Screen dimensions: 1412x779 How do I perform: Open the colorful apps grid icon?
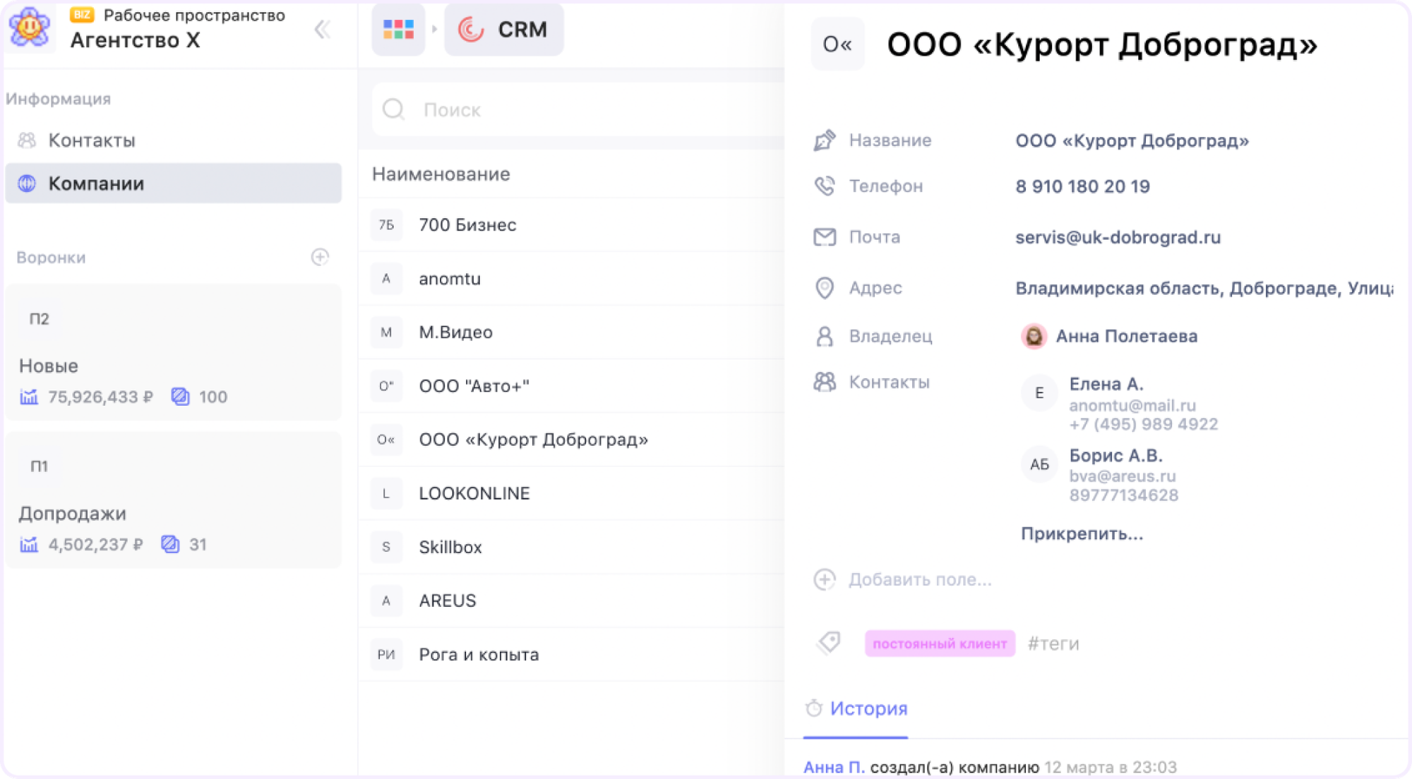pos(398,29)
